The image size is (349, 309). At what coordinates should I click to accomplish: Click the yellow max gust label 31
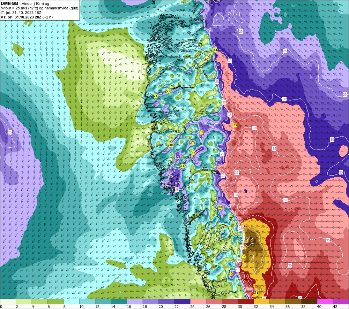point(182,166)
